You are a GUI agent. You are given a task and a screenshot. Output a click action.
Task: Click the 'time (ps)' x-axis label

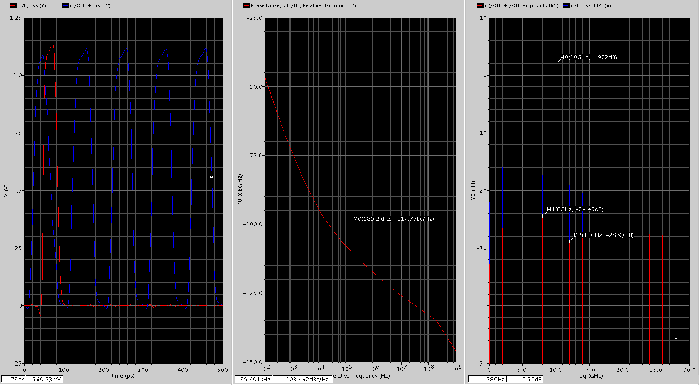tap(124, 376)
